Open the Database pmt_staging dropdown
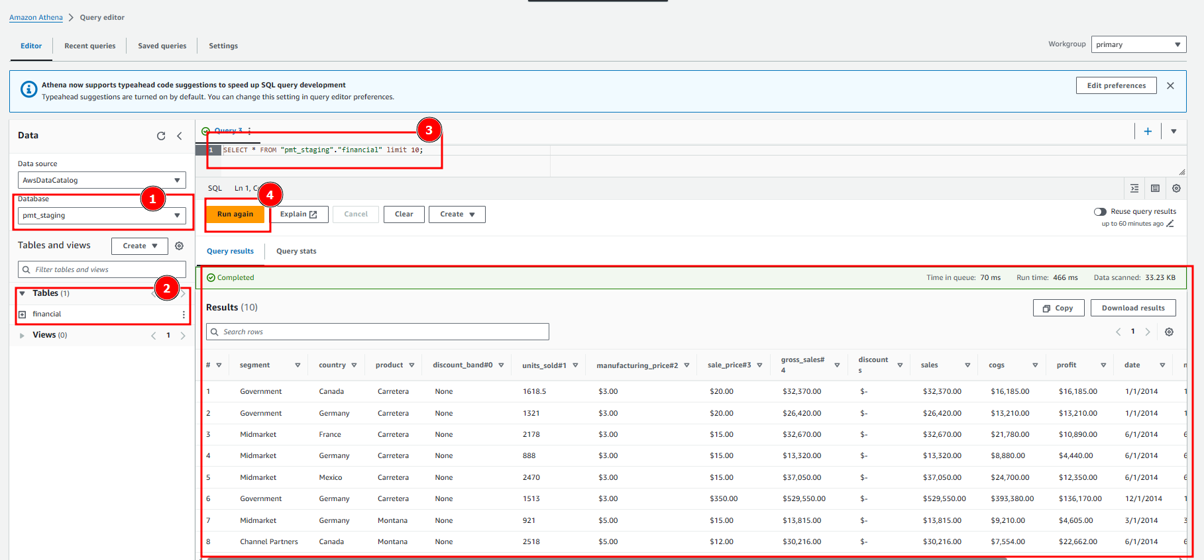The width and height of the screenshot is (1204, 560). [x=101, y=215]
